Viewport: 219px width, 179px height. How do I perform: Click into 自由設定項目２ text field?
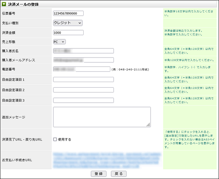(x=83, y=90)
